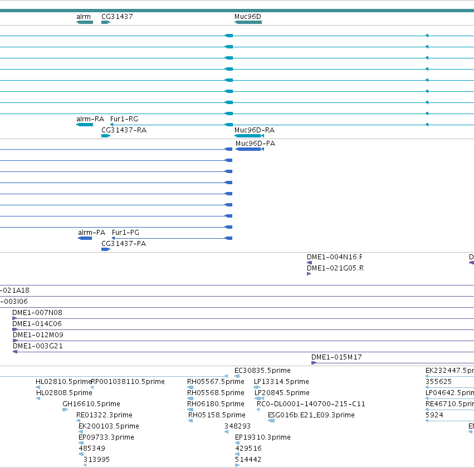
Task: Open the LP13314.5prime EST label
Action: pos(281,382)
